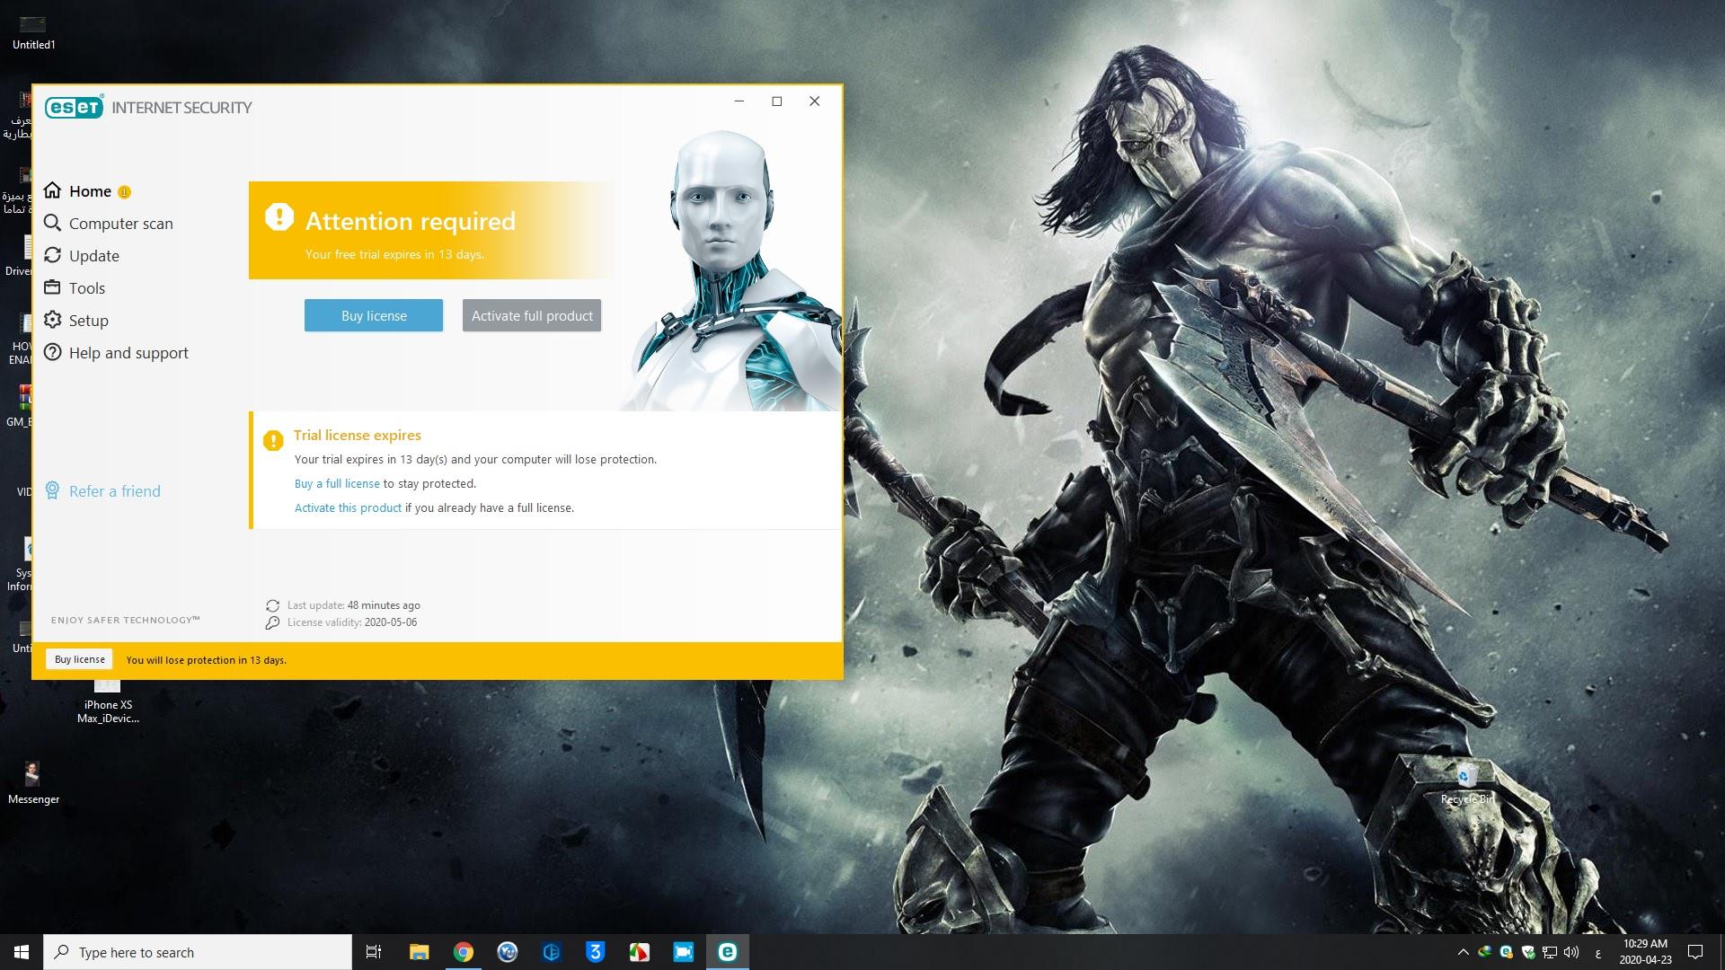This screenshot has height=970, width=1725.
Task: Click the Windows Start button
Action: (22, 952)
